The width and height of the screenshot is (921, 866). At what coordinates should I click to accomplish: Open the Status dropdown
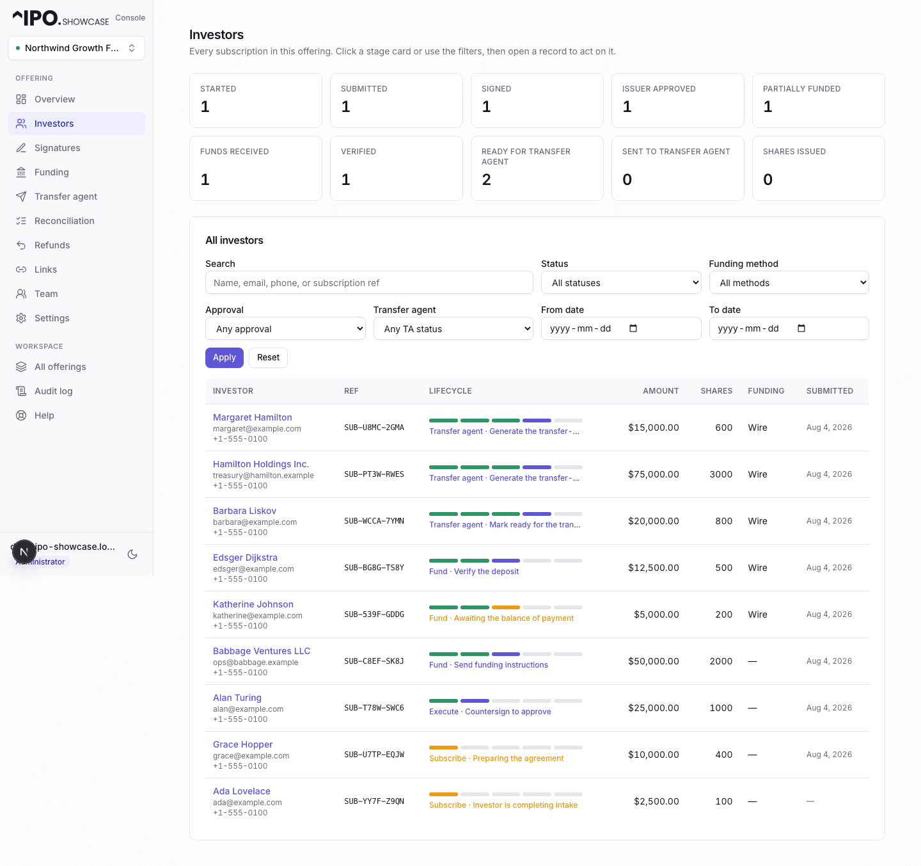tap(622, 283)
